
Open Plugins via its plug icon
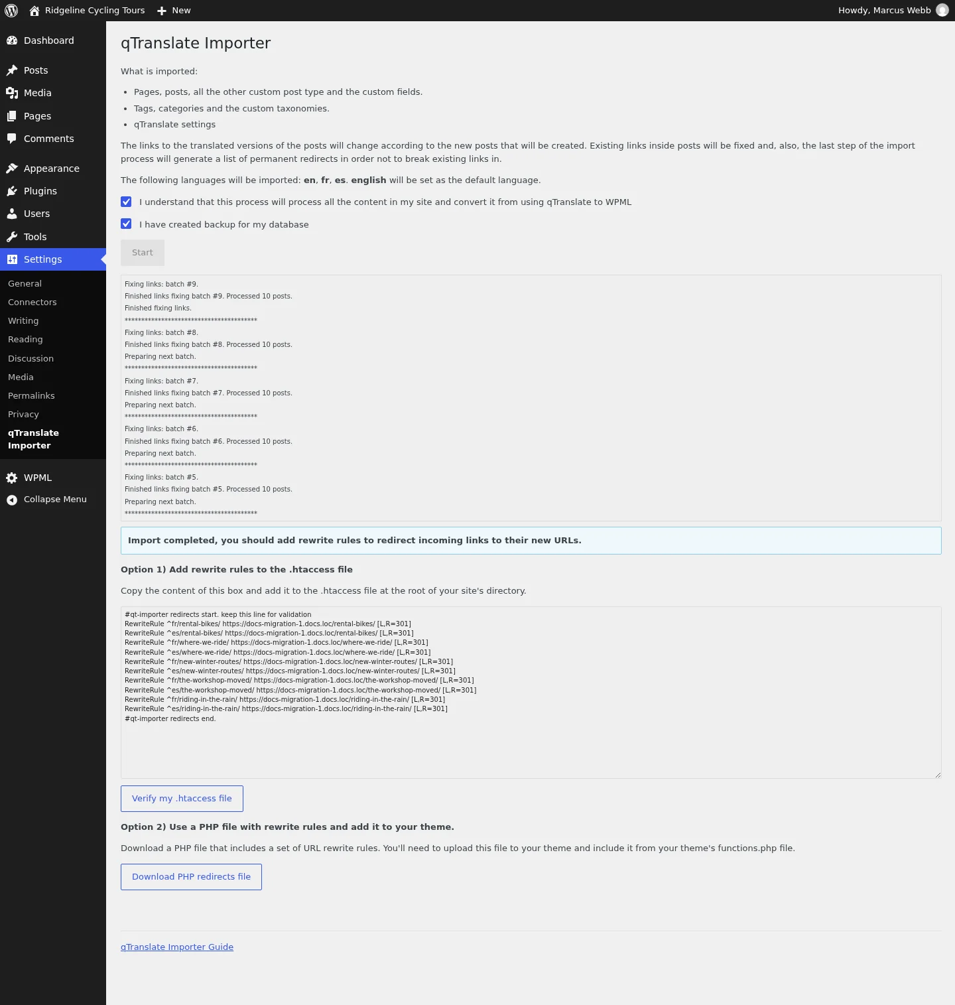[12, 191]
